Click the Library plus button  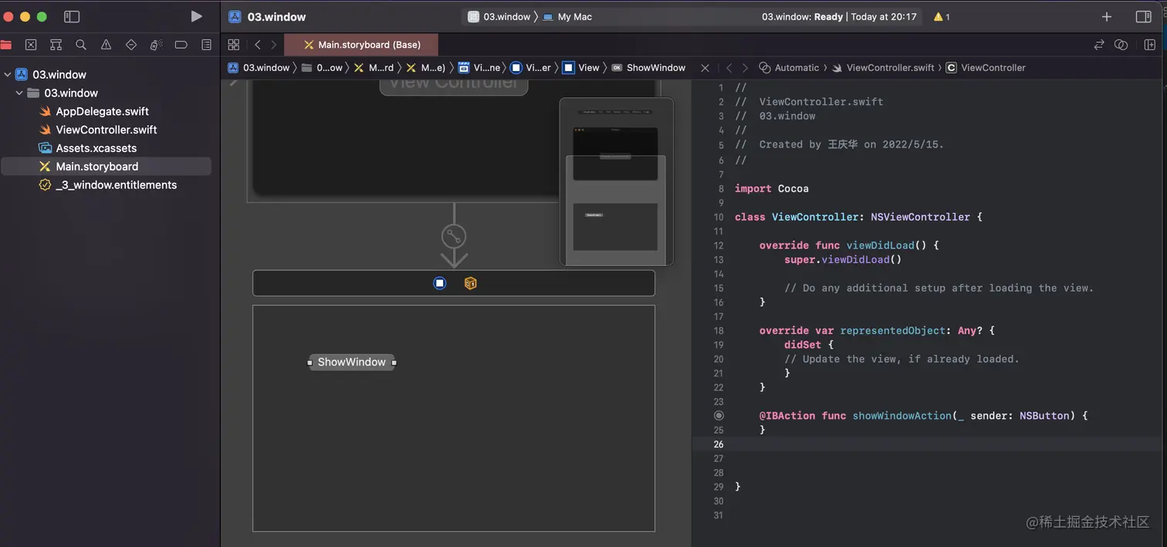pos(1106,16)
